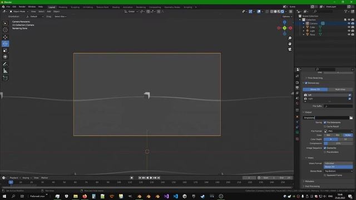
Task: Open the outliner filter funnel icon
Action: click(346, 11)
